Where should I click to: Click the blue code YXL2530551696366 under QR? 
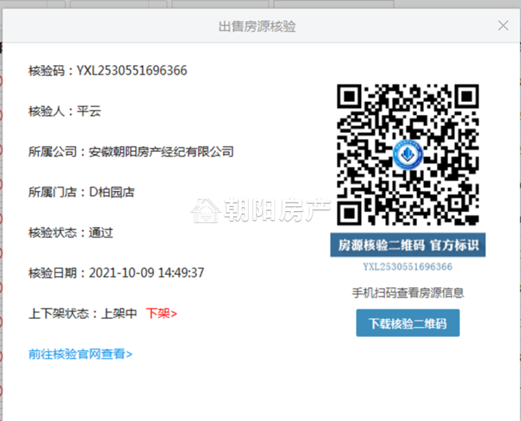click(407, 267)
